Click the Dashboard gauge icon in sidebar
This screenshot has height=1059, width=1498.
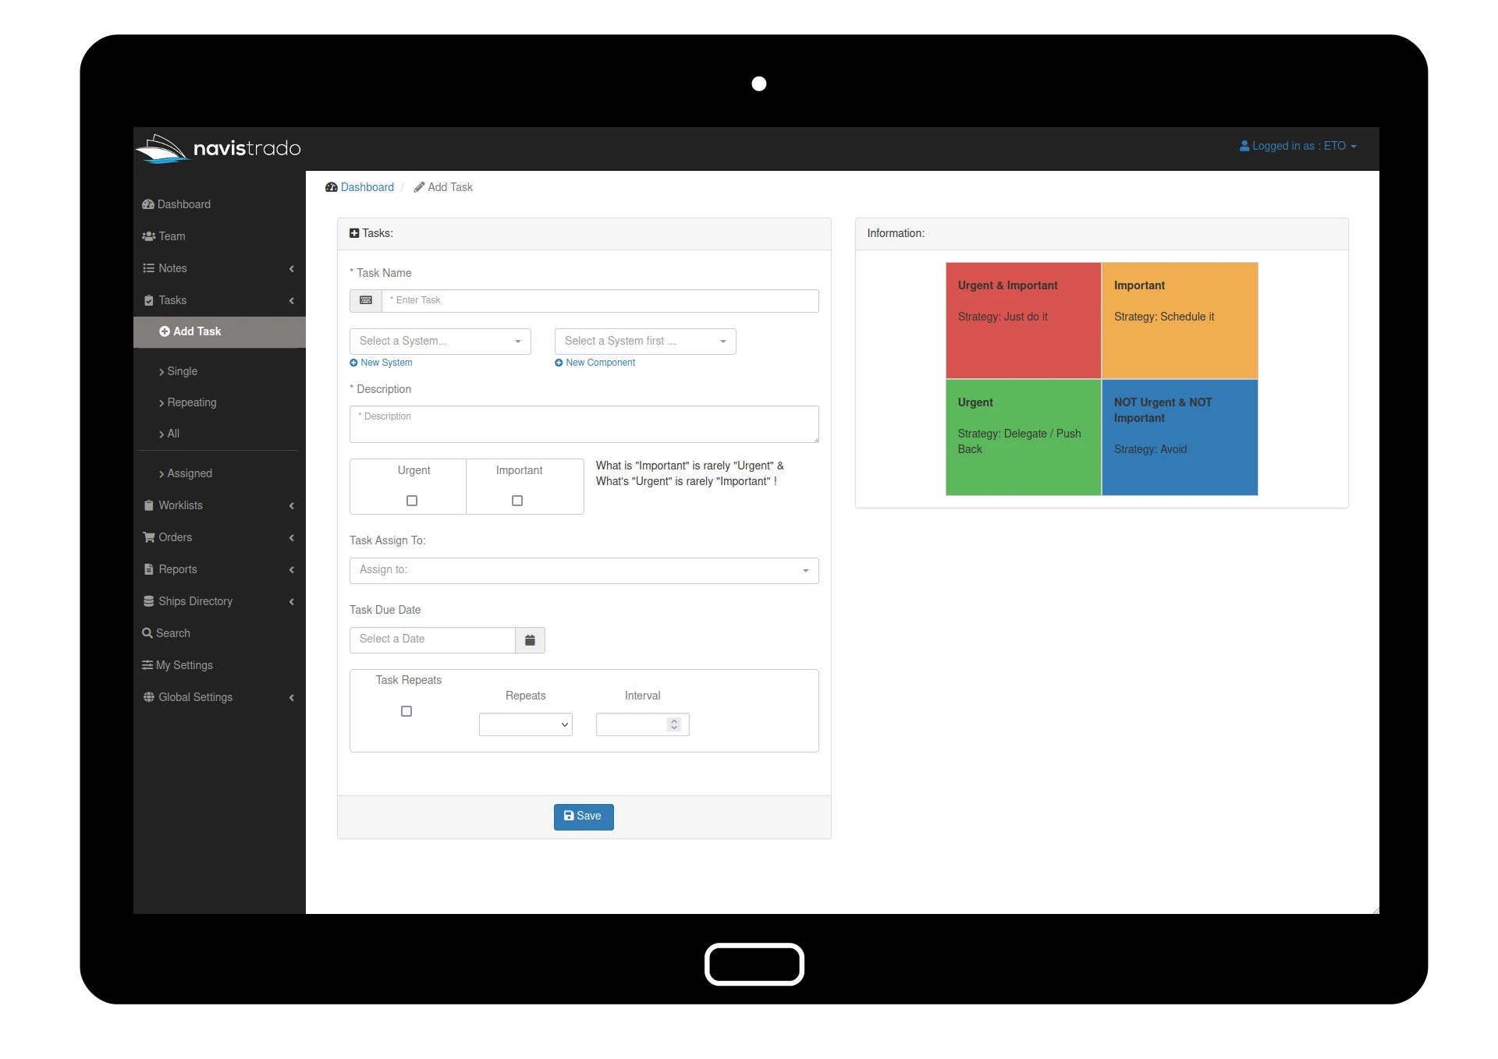(x=147, y=204)
